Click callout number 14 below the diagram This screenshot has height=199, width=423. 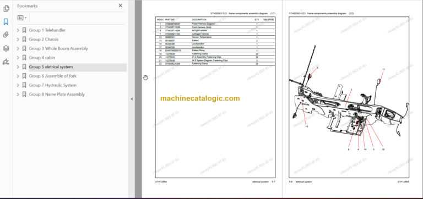(x=365, y=149)
